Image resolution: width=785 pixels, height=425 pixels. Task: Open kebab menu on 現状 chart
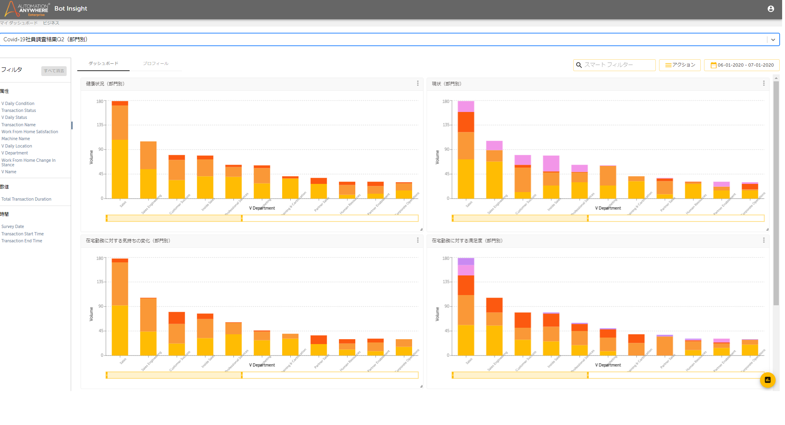tap(763, 83)
